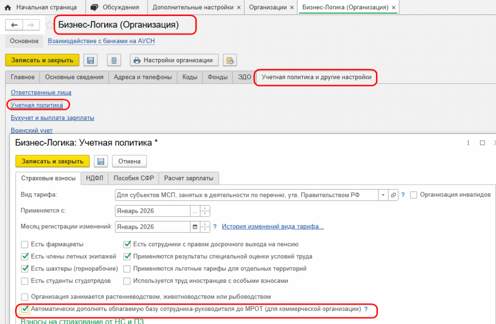Open the Настройки организации button
The image size is (496, 324).
[174, 60]
